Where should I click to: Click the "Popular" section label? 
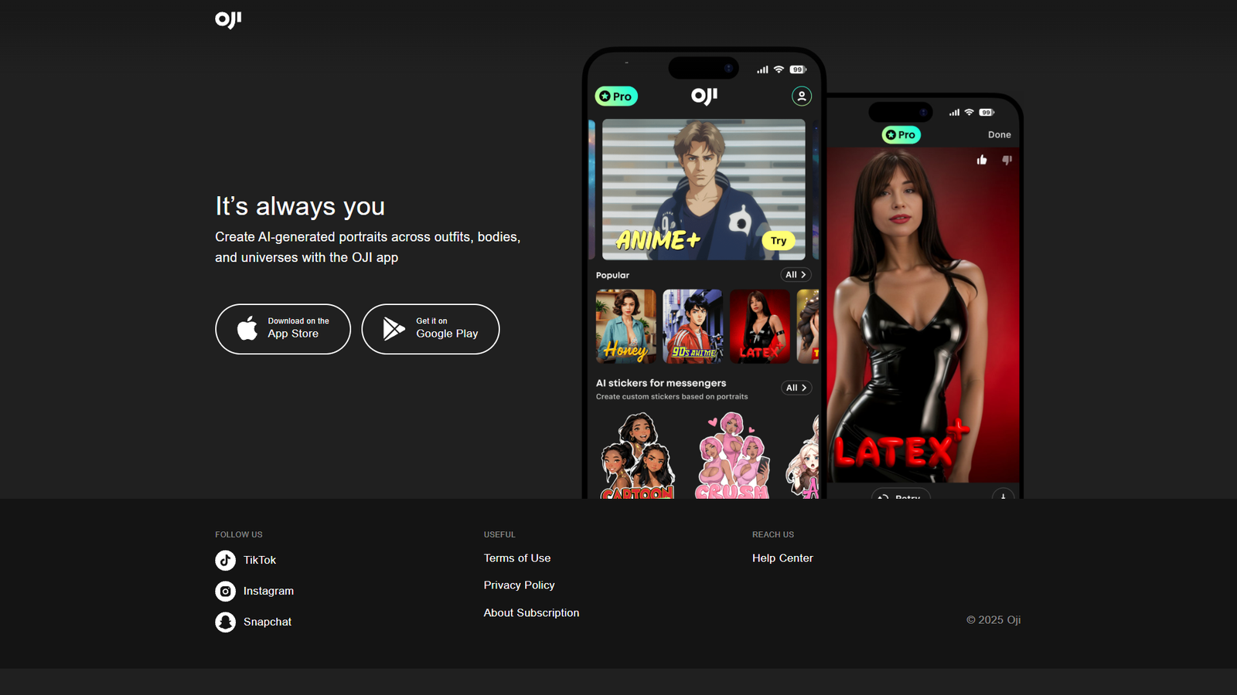[612, 276]
